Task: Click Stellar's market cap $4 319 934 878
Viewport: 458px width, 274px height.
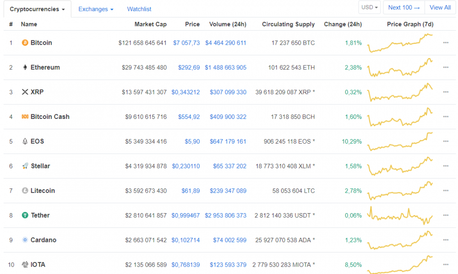Action: tap(146, 166)
